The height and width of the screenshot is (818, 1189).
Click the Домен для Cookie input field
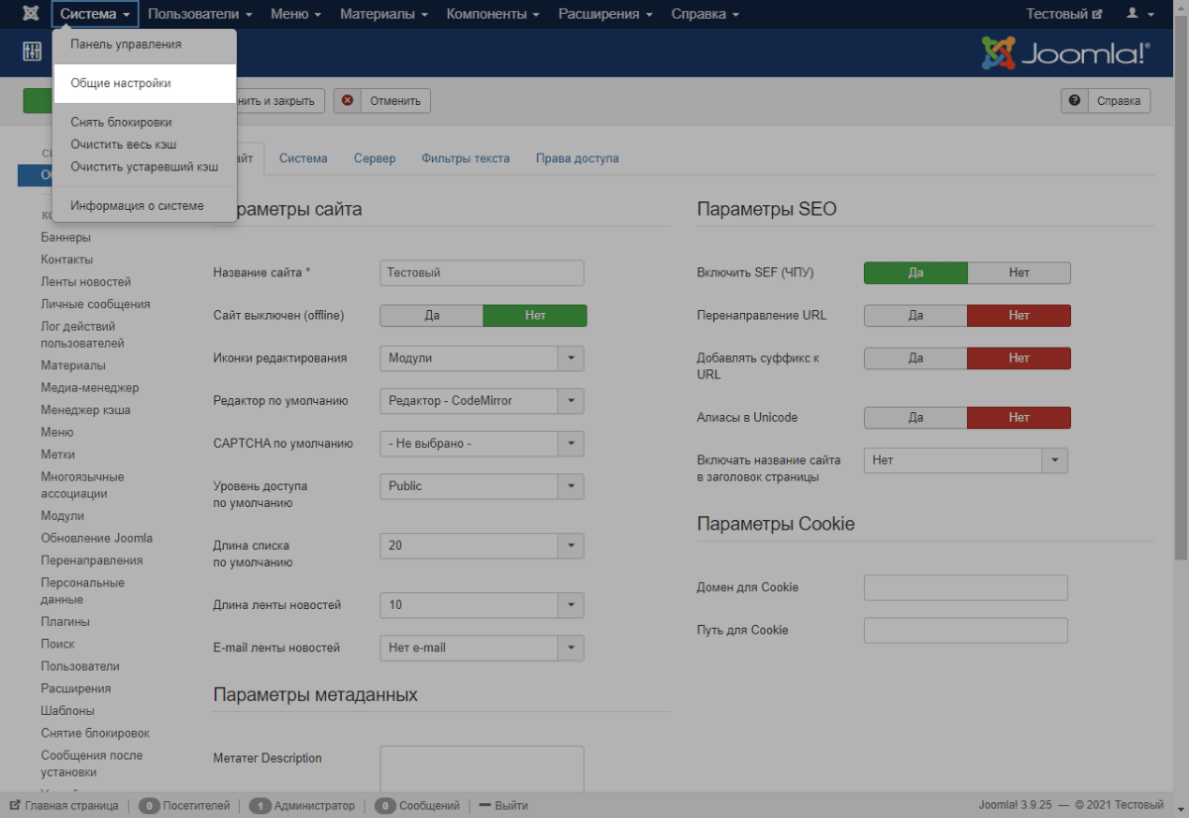pyautogui.click(x=965, y=587)
